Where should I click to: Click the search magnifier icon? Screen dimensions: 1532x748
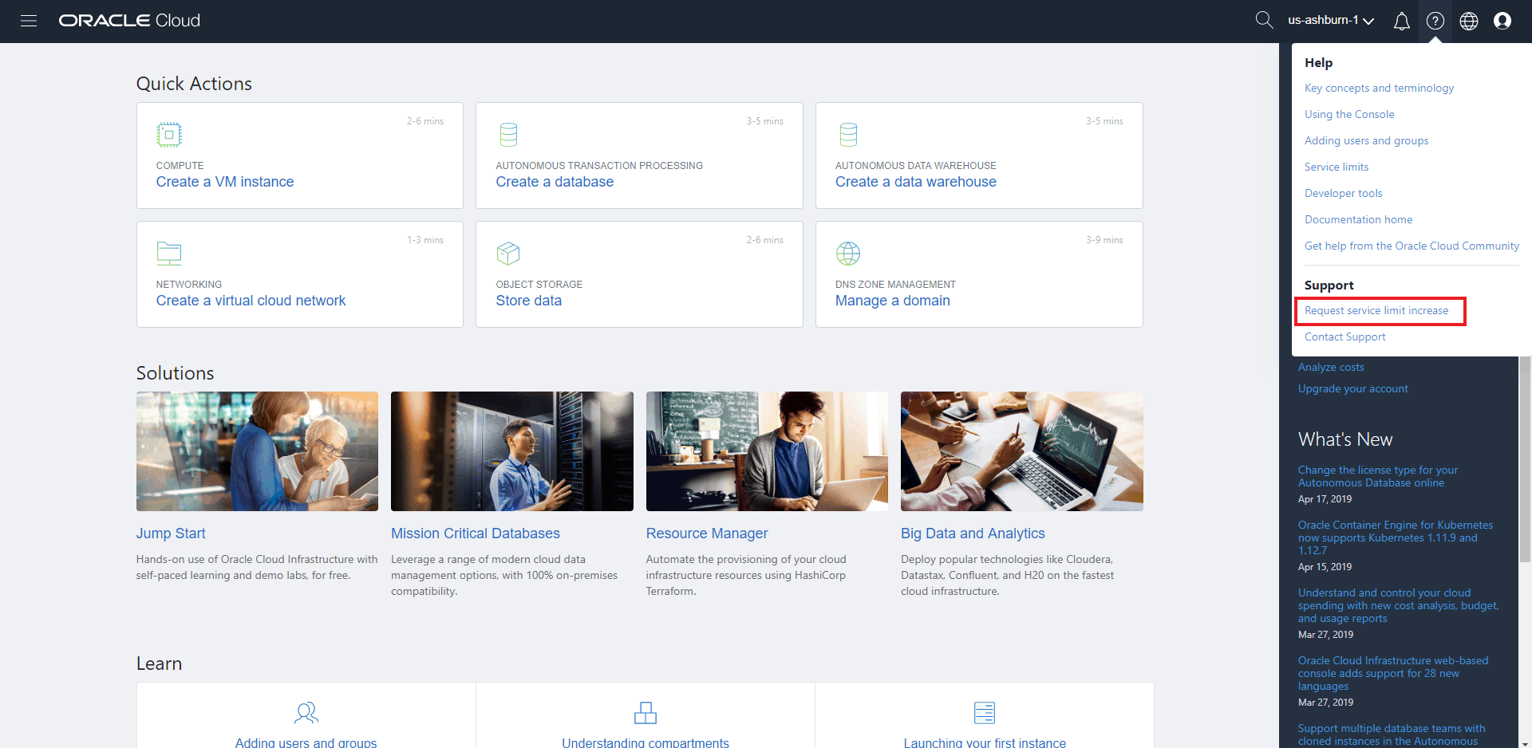[x=1264, y=19]
